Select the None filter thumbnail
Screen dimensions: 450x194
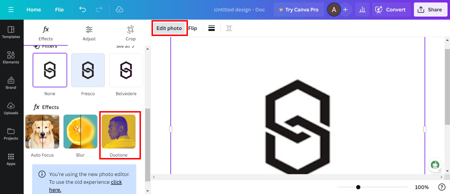click(x=50, y=70)
